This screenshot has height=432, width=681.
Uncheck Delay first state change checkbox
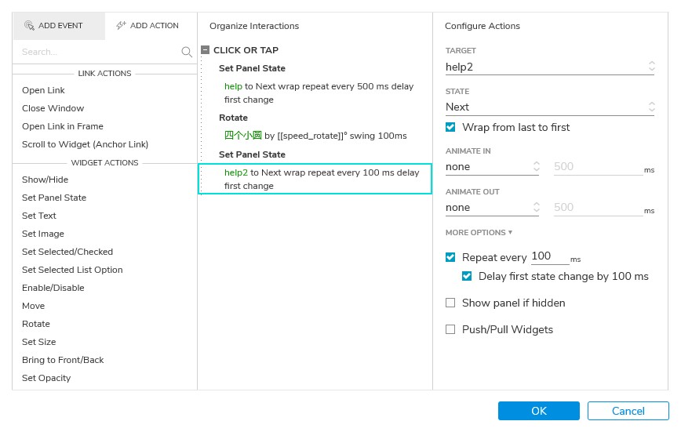coord(467,276)
